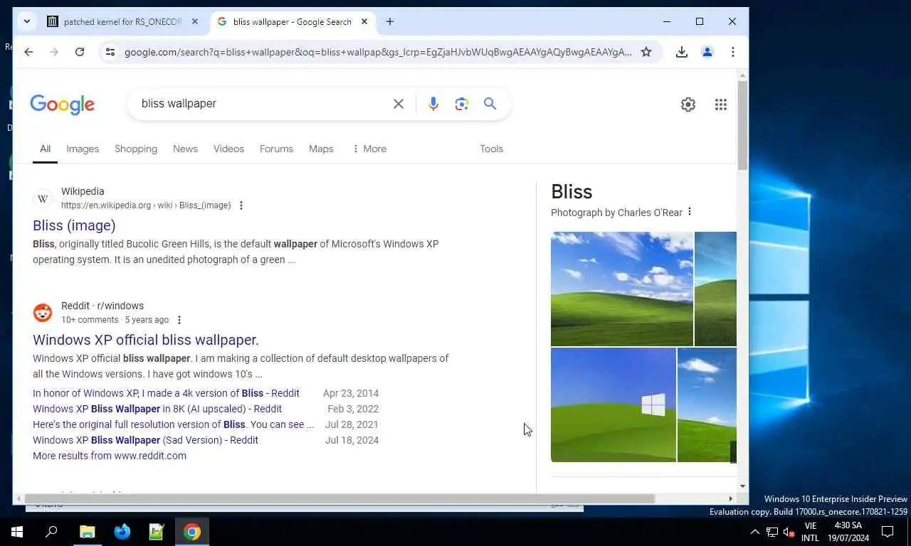Viewport: 911px width, 546px height.
Task: Open the Google apps grid
Action: coord(721,105)
